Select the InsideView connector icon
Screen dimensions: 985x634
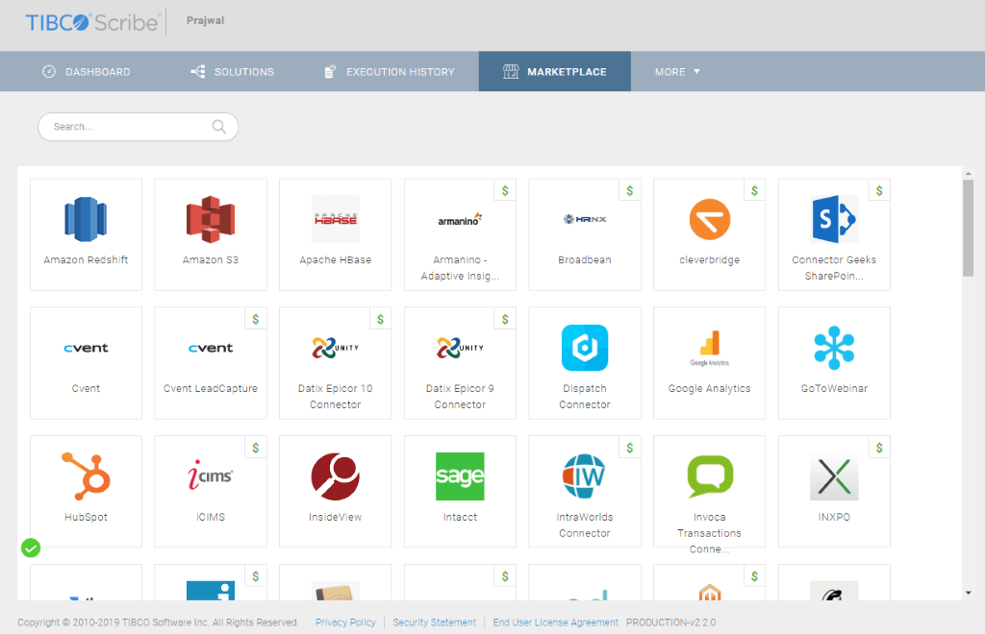[335, 476]
